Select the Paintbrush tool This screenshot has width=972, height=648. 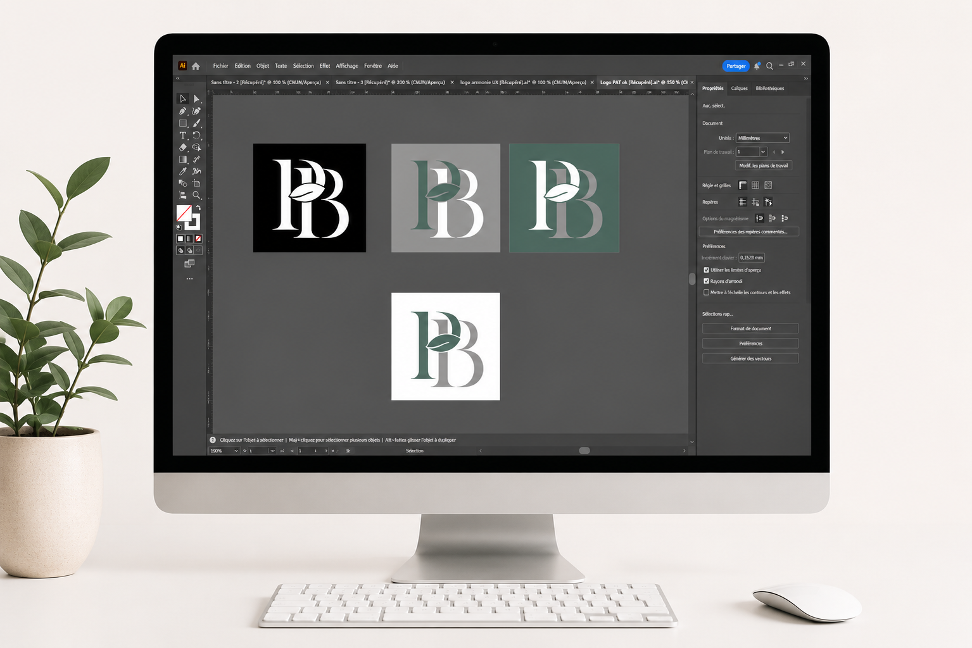click(197, 123)
